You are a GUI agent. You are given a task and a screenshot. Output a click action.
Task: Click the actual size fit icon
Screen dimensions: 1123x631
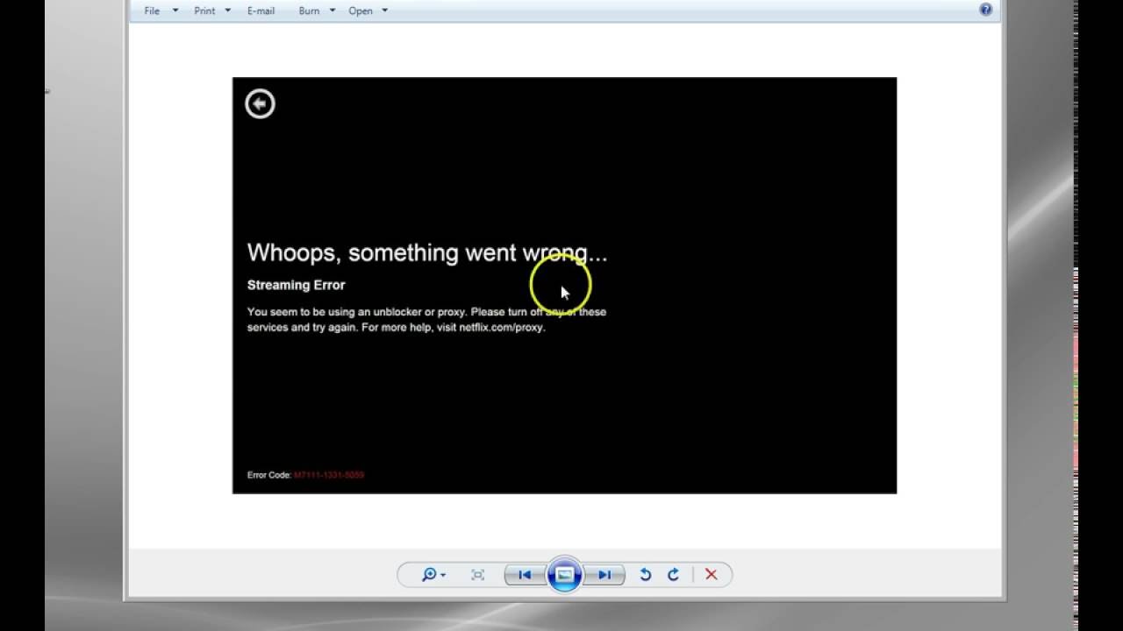(x=477, y=575)
